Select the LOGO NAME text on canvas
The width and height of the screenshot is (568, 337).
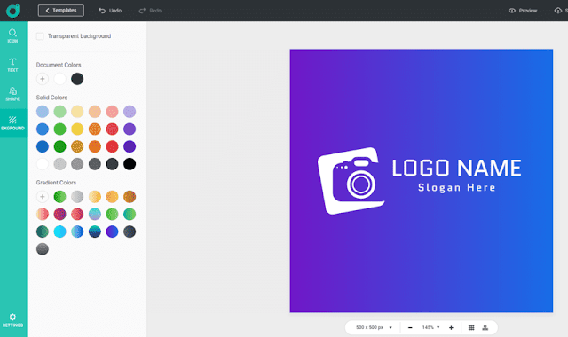(x=456, y=168)
